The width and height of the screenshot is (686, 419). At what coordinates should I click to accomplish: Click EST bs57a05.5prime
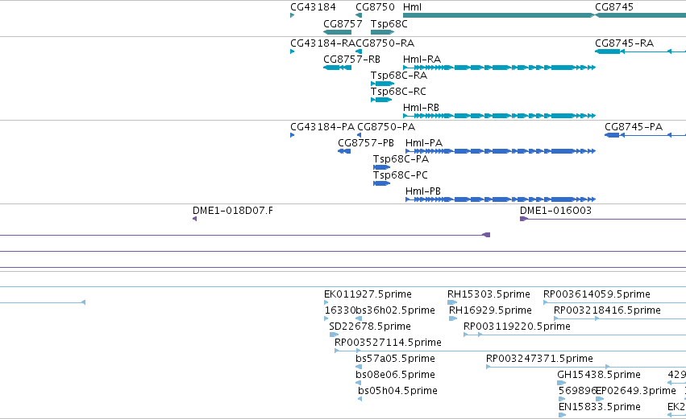(396, 359)
